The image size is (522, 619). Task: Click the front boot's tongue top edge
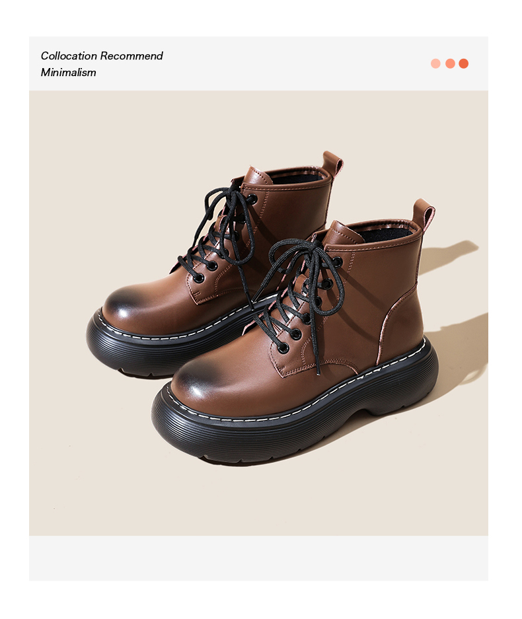(x=346, y=230)
